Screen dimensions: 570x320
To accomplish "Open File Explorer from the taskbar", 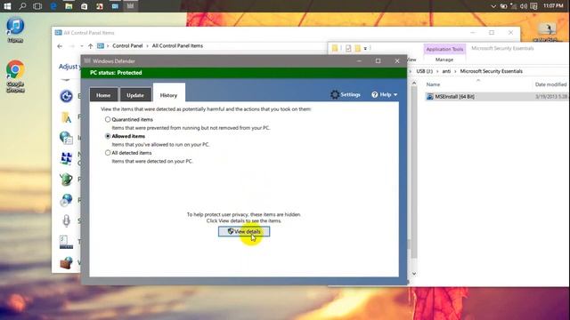I will [x=69, y=6].
